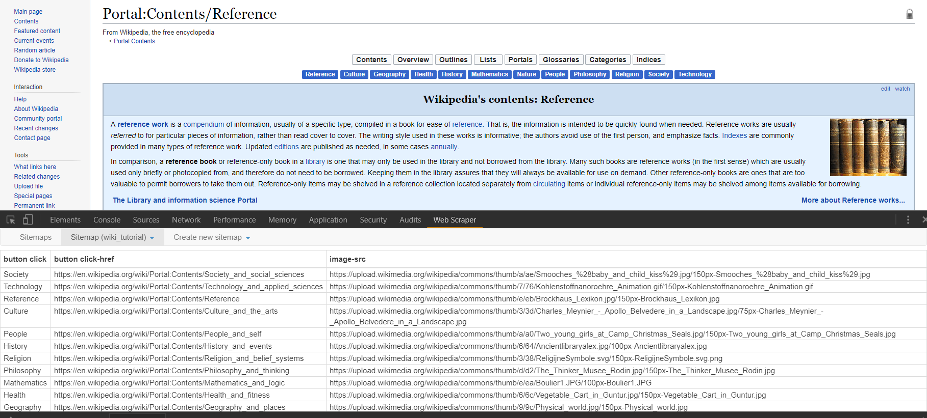Select the blue Nature topic button
This screenshot has height=418, width=927.
pos(527,74)
